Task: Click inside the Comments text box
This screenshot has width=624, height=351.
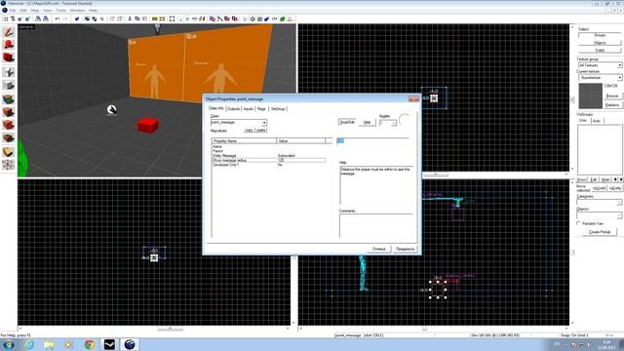Action: (375, 225)
